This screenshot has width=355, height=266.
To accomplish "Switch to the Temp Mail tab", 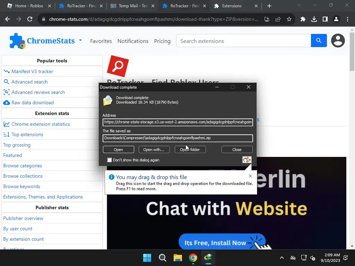I will coord(133,6).
